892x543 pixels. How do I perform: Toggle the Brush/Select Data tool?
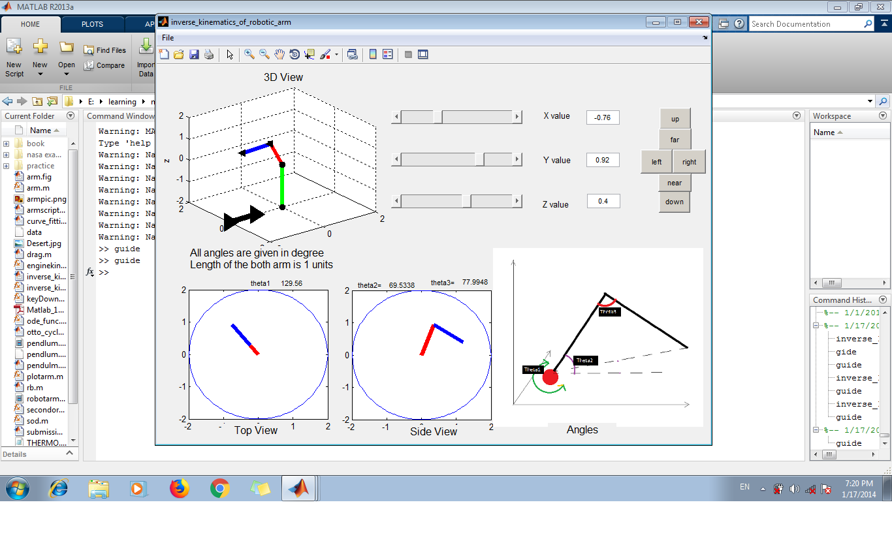(325, 54)
